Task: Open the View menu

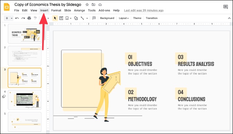Action: (34, 10)
